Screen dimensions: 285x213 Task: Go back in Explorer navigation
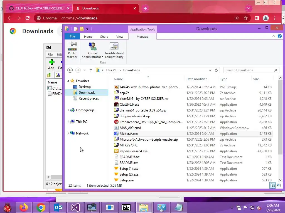pyautogui.click(x=70, y=70)
